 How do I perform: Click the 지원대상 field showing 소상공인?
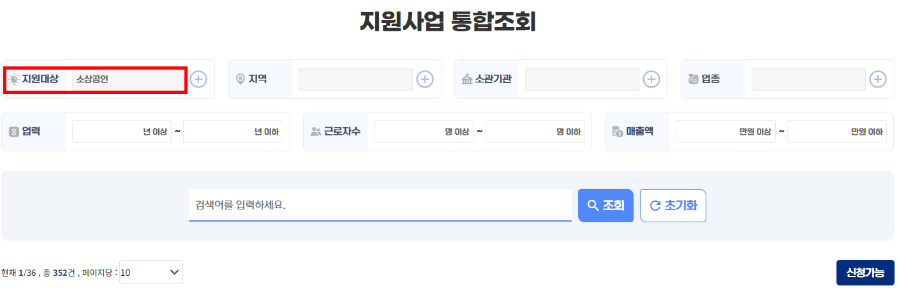[128, 79]
